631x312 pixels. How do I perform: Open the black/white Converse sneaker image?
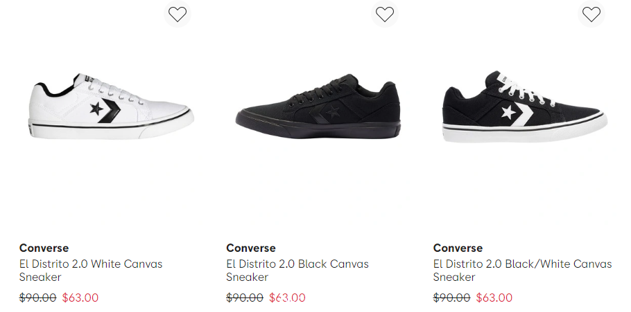point(525,107)
